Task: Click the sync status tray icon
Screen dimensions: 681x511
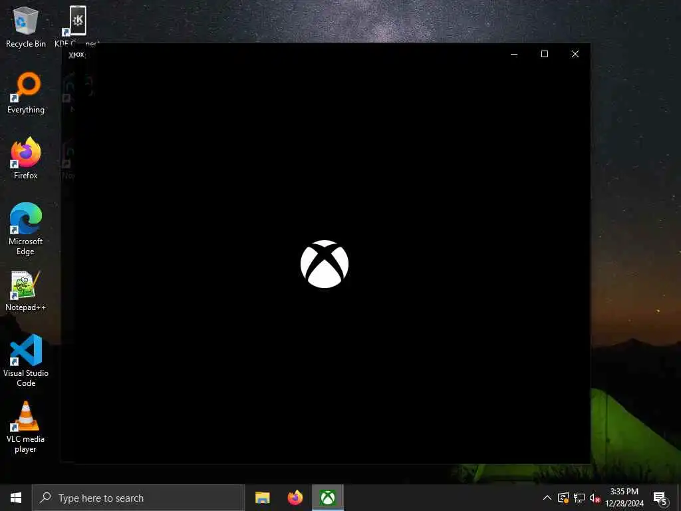Action: 563,498
